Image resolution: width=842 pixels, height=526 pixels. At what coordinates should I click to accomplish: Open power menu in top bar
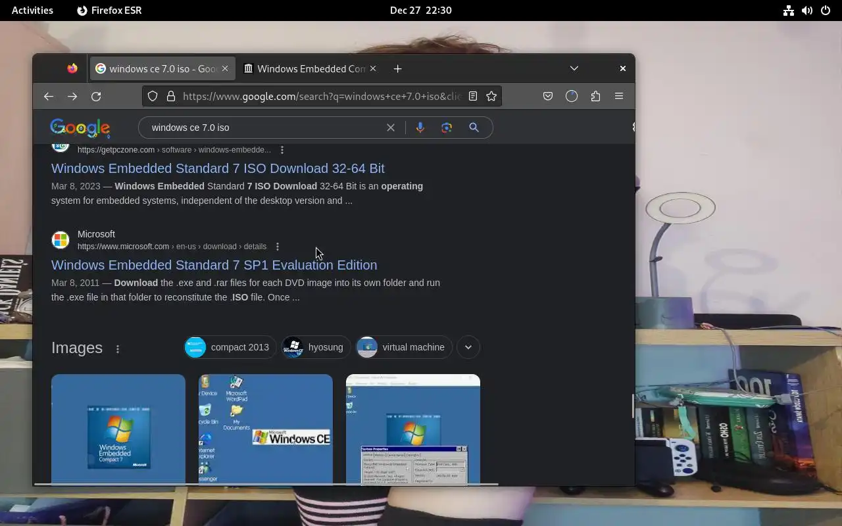[x=826, y=11]
